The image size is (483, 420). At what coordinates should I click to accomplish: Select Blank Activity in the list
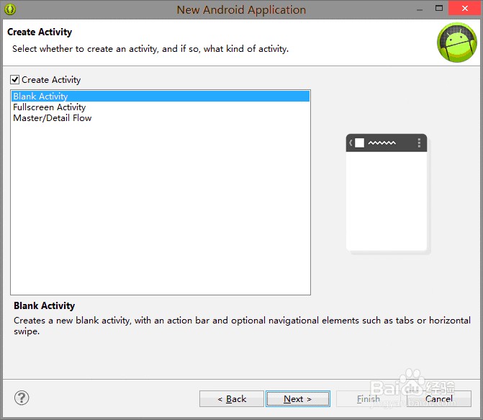point(161,97)
